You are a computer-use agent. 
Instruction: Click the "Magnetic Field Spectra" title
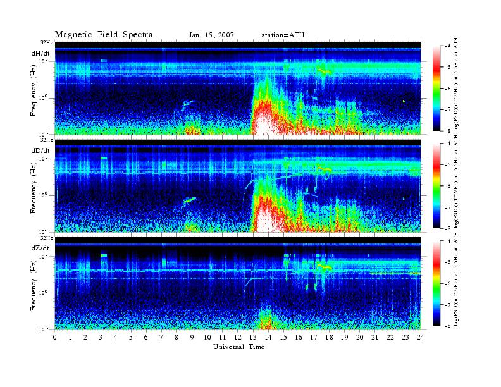(104, 35)
